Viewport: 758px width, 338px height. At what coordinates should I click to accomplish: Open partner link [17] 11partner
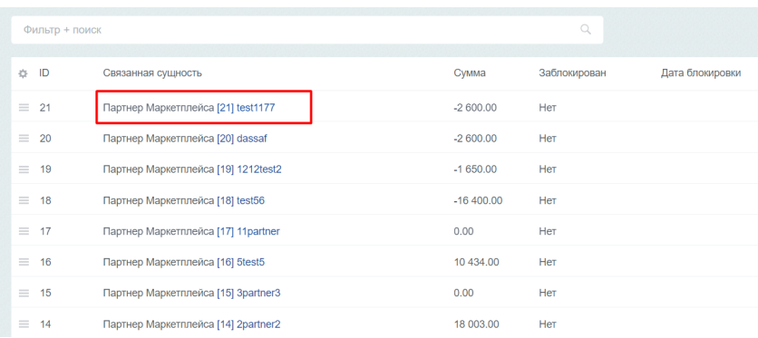248,231
